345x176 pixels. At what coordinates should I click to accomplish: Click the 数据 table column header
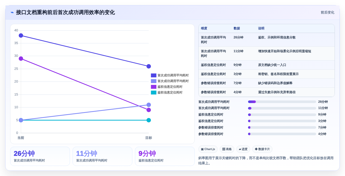237,29
